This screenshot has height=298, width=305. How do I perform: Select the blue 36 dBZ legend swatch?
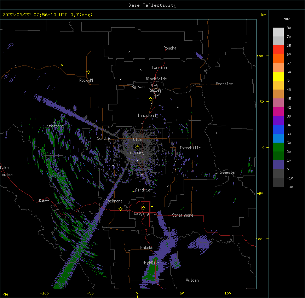point(278,129)
